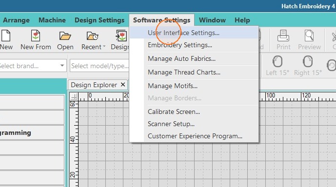Click the ruler origin corner icon

pos(74,97)
